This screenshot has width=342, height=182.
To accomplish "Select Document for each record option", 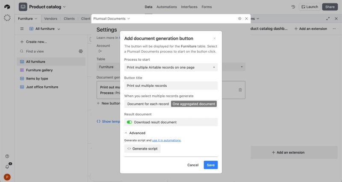I will click(x=148, y=104).
